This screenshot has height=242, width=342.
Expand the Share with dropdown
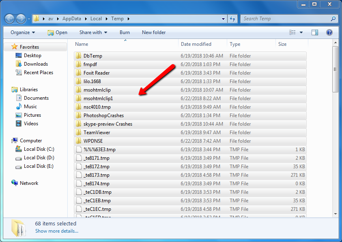coord(93,32)
